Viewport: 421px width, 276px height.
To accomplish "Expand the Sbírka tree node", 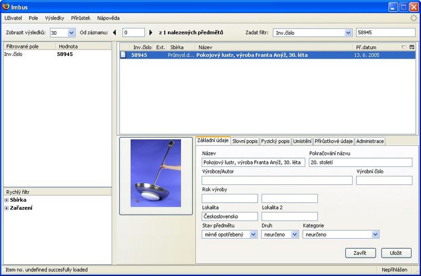I will coord(6,200).
